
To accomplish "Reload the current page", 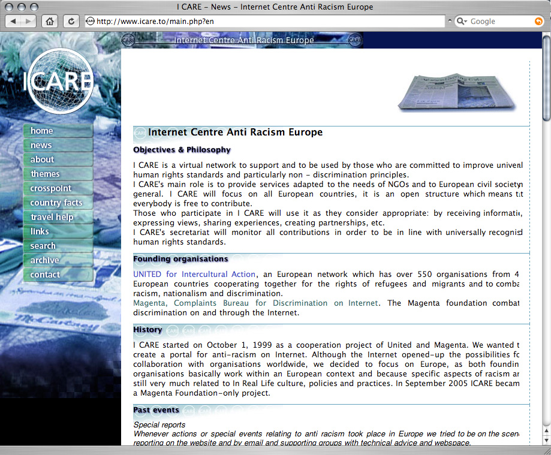I will [71, 21].
